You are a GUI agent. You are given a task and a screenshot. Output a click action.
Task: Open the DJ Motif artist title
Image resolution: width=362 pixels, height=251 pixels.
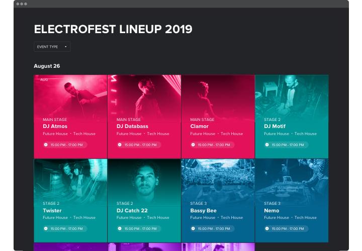[275, 127]
